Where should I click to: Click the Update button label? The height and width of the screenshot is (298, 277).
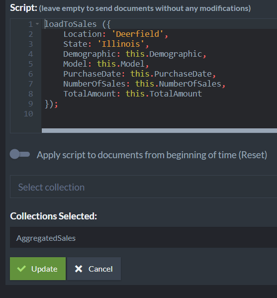coord(44,269)
